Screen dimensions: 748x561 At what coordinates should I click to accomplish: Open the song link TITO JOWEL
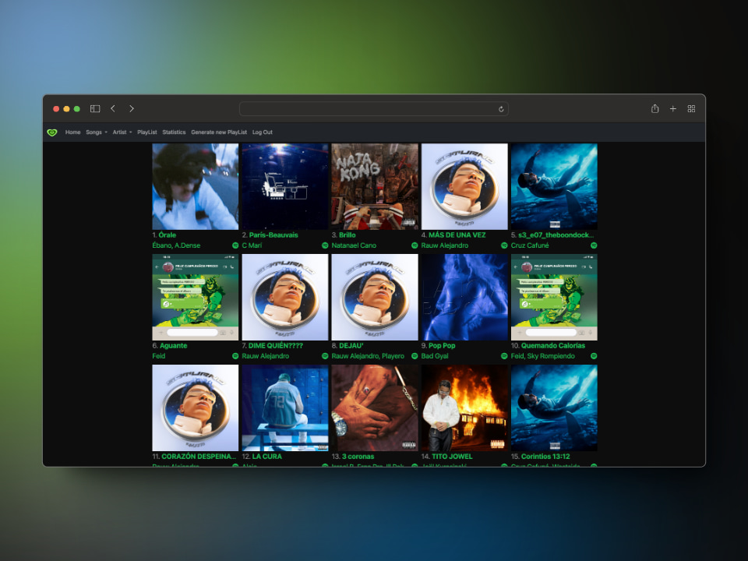coord(452,457)
